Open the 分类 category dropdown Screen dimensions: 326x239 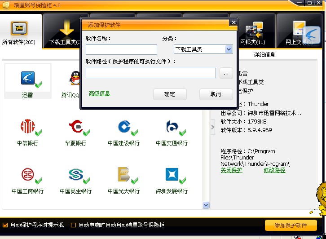click(x=203, y=49)
